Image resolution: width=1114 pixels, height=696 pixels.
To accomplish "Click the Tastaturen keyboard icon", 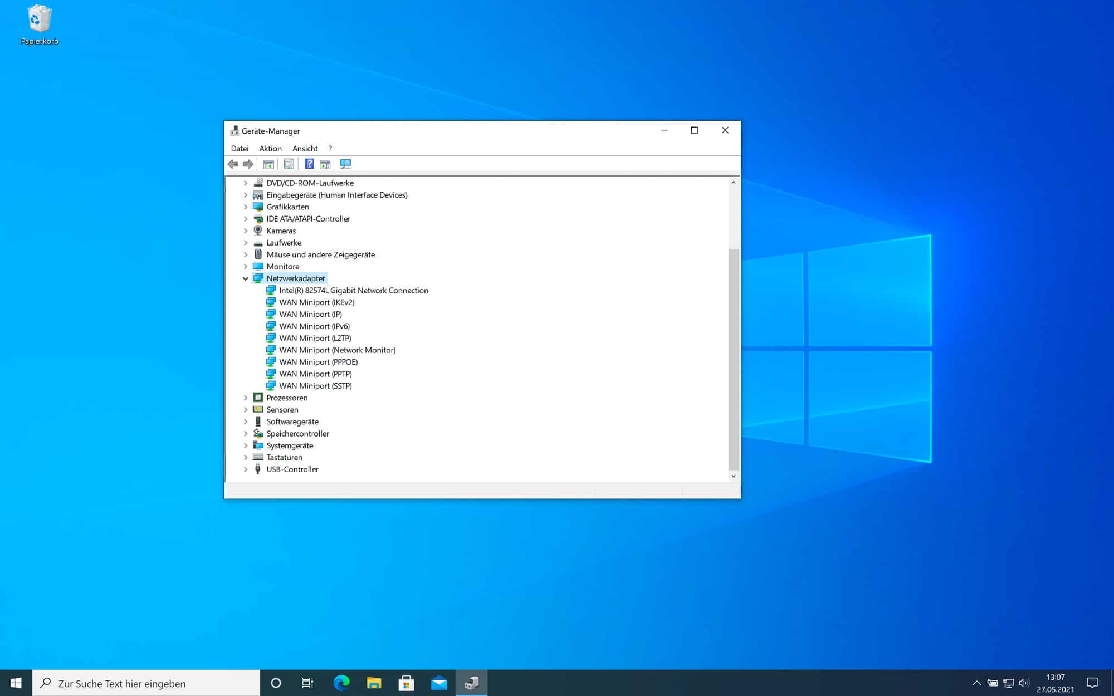I will click(x=258, y=457).
